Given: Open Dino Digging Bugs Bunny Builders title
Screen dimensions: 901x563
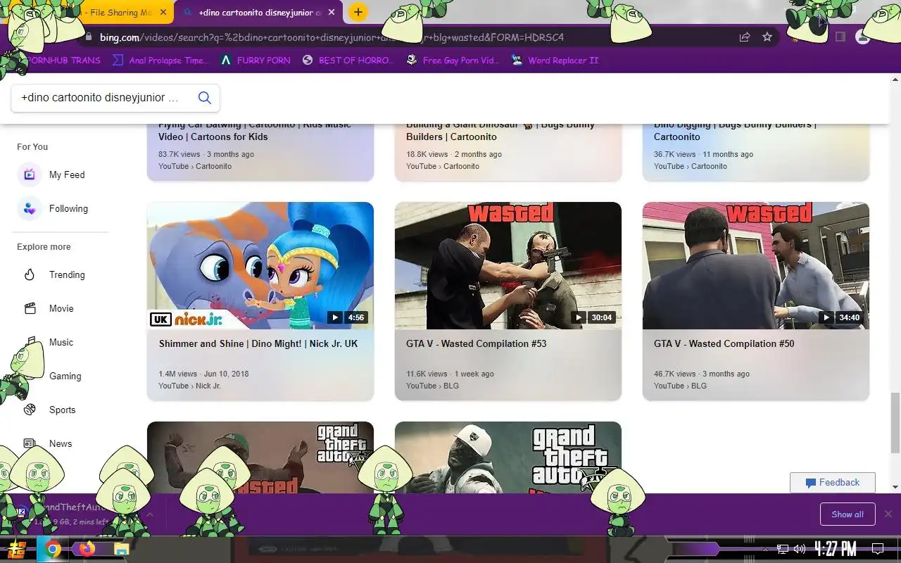Looking at the screenshot, I should [735, 131].
